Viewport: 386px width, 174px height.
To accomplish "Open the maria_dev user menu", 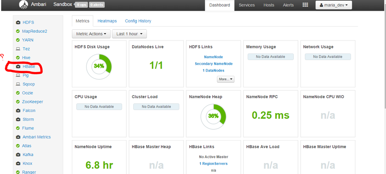I will pyautogui.click(x=334, y=5).
